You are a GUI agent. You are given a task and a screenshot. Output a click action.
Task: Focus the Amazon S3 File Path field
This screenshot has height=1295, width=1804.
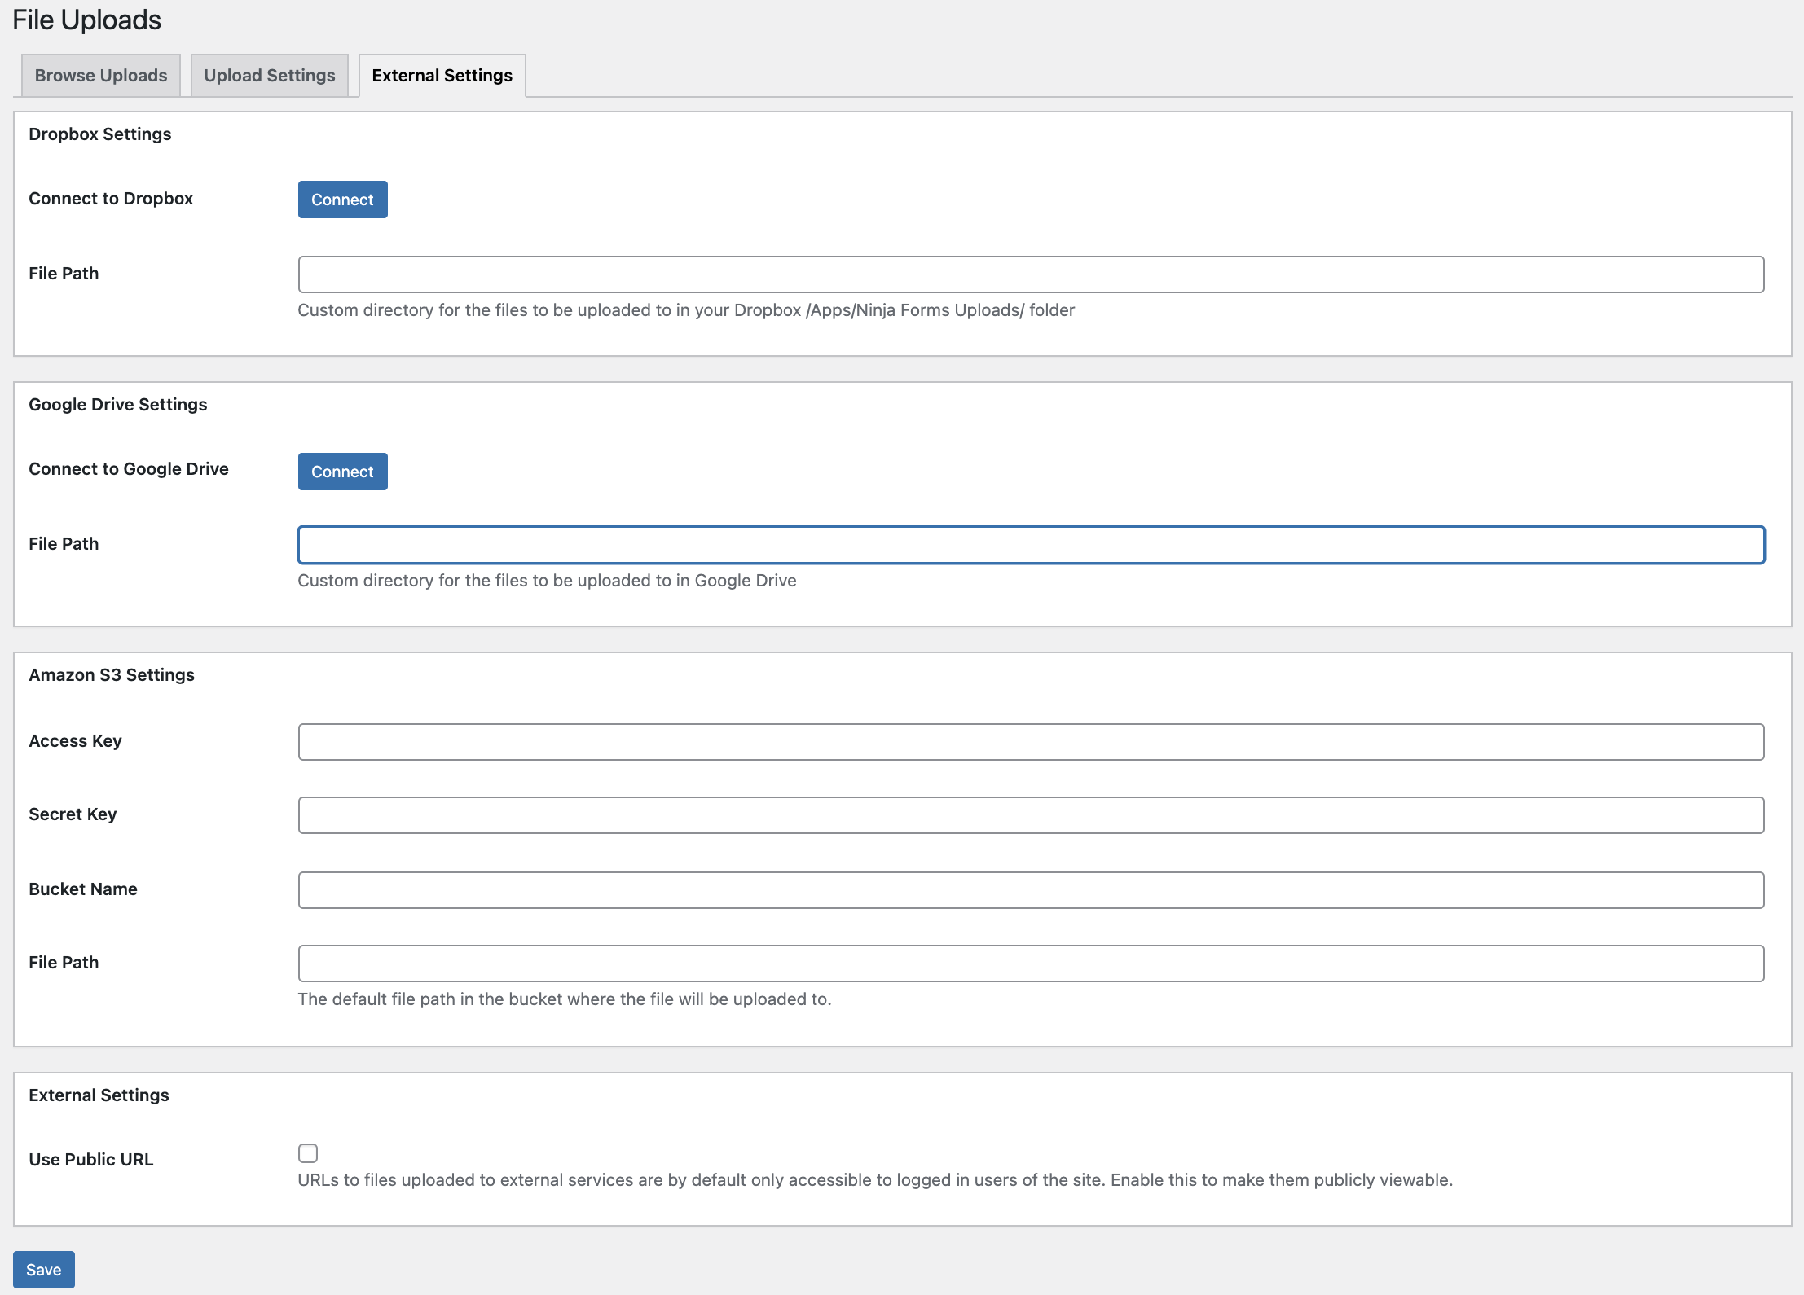click(x=1031, y=964)
